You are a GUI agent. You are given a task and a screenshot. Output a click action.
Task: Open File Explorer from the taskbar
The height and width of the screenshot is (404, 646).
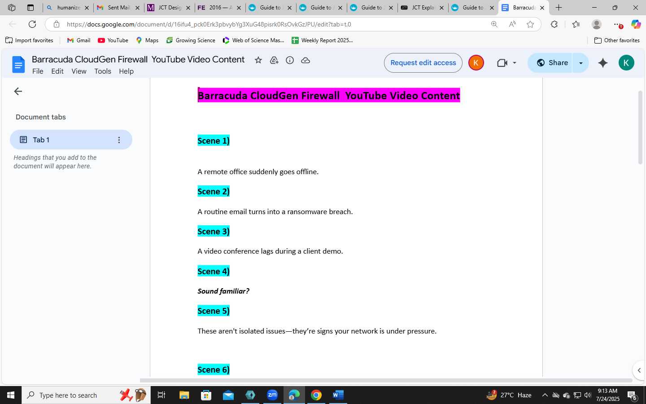[184, 395]
